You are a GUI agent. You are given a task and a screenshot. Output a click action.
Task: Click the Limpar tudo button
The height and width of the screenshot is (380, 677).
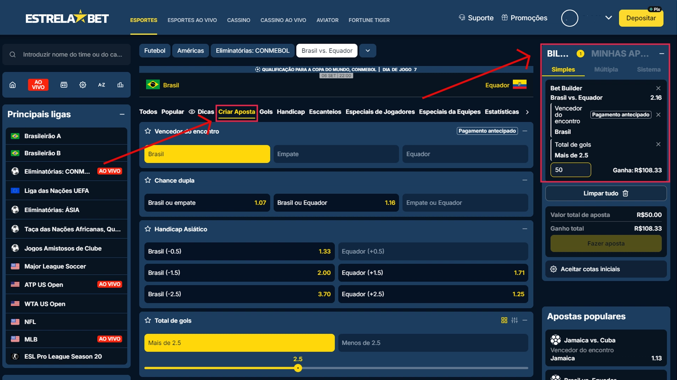point(606,194)
